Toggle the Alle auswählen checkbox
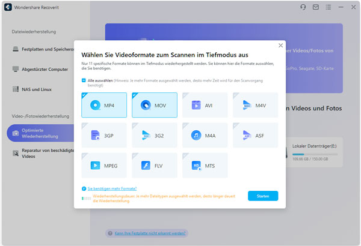The image size is (361, 246). click(84, 80)
